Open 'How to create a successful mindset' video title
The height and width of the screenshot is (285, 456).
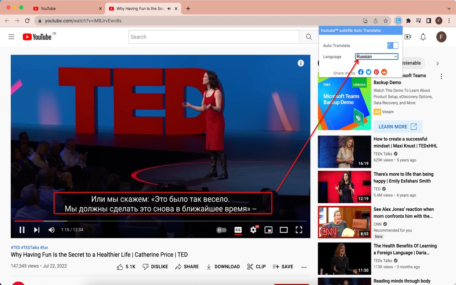point(405,142)
